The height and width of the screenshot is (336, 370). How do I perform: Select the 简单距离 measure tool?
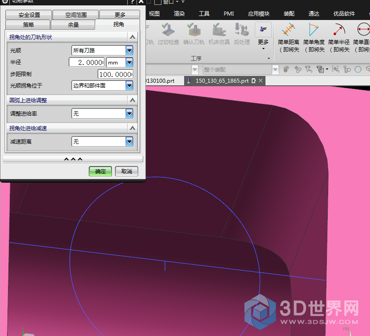[288, 37]
